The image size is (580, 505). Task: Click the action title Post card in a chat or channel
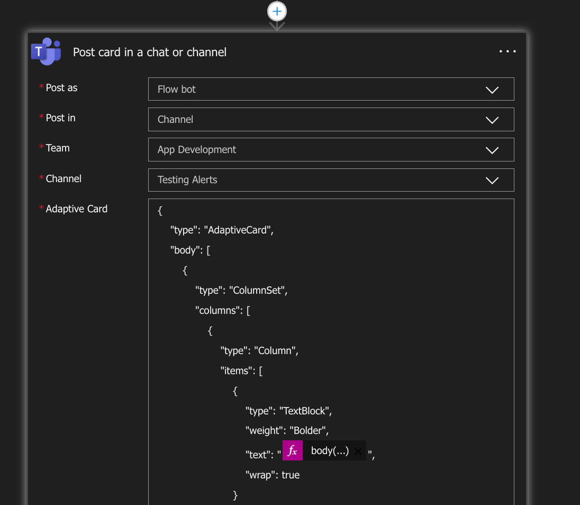click(149, 52)
